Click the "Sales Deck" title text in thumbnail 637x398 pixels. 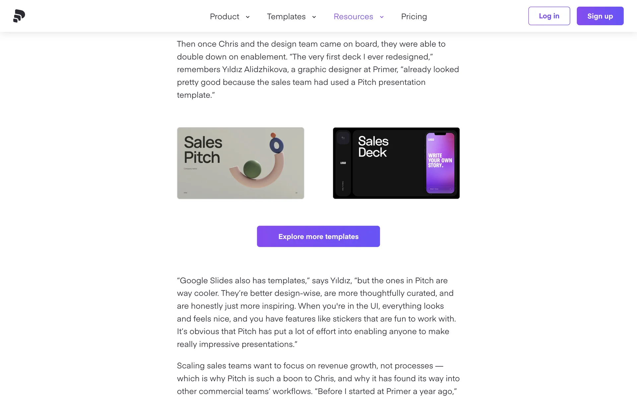coord(373,147)
